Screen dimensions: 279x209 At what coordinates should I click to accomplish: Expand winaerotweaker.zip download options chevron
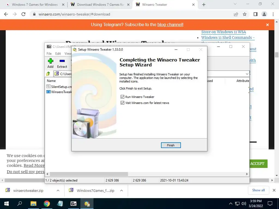(x=58, y=190)
